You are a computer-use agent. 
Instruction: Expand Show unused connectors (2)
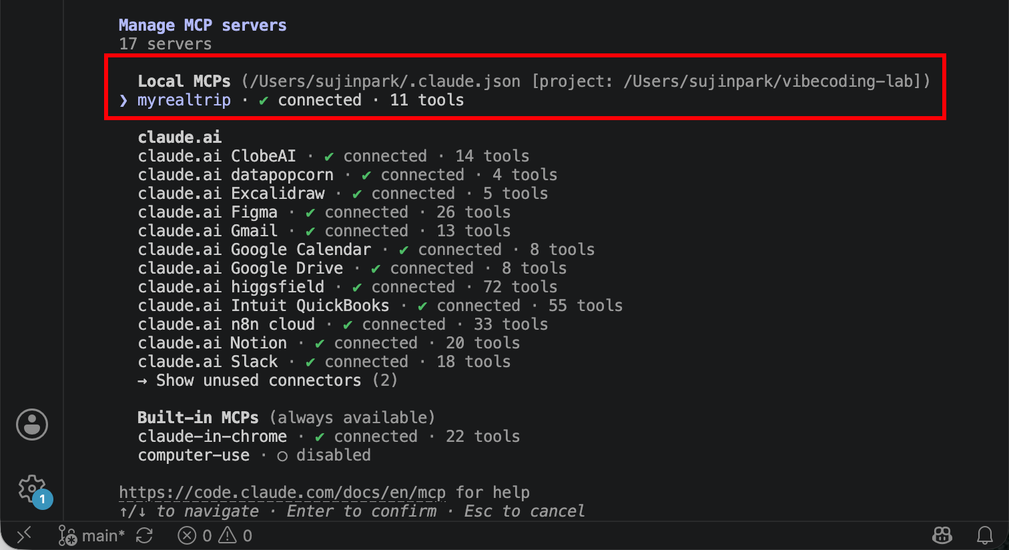tap(268, 380)
